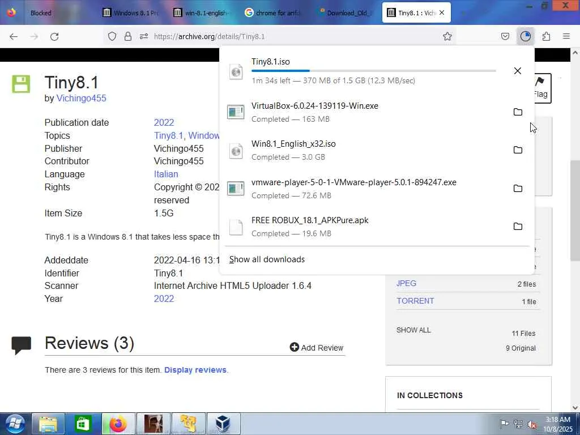Click the green floppy disk software icon

click(21, 84)
